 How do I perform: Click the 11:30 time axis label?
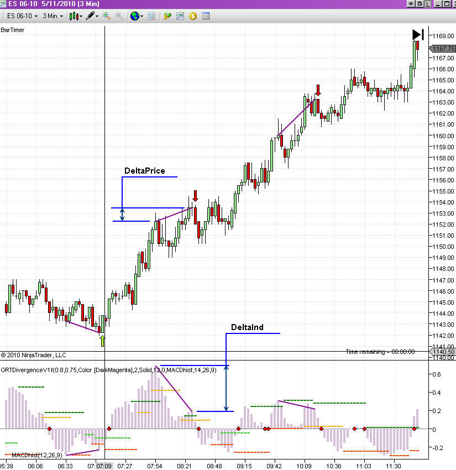[393, 466]
